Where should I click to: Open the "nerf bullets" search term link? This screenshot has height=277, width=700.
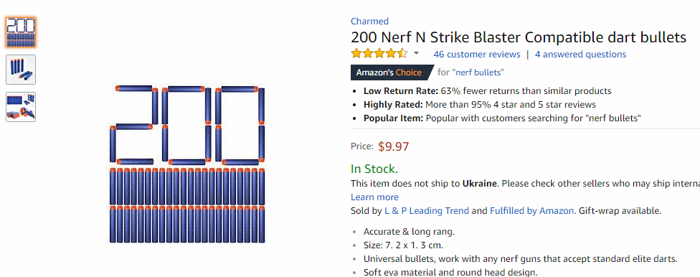[478, 72]
